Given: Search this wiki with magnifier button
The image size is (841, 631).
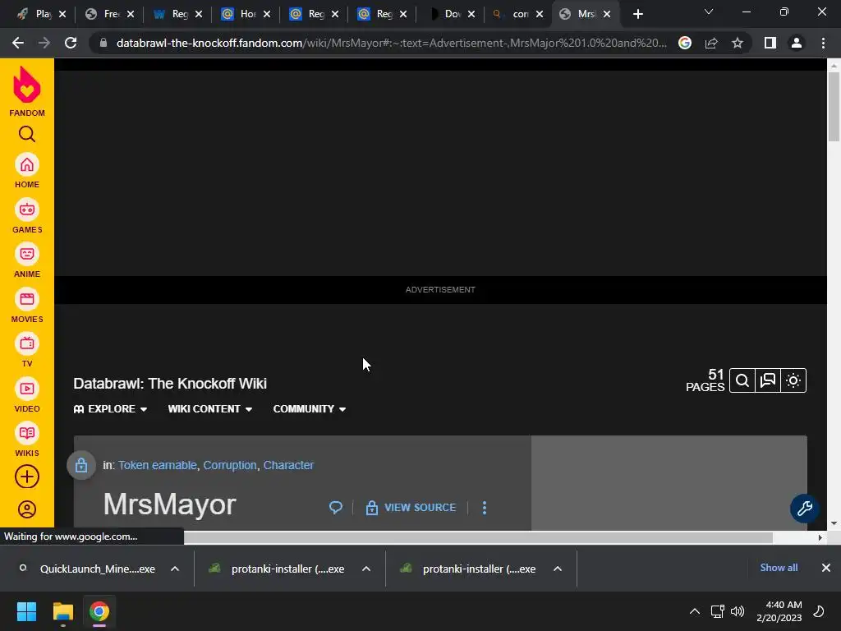Looking at the screenshot, I should pyautogui.click(x=742, y=380).
